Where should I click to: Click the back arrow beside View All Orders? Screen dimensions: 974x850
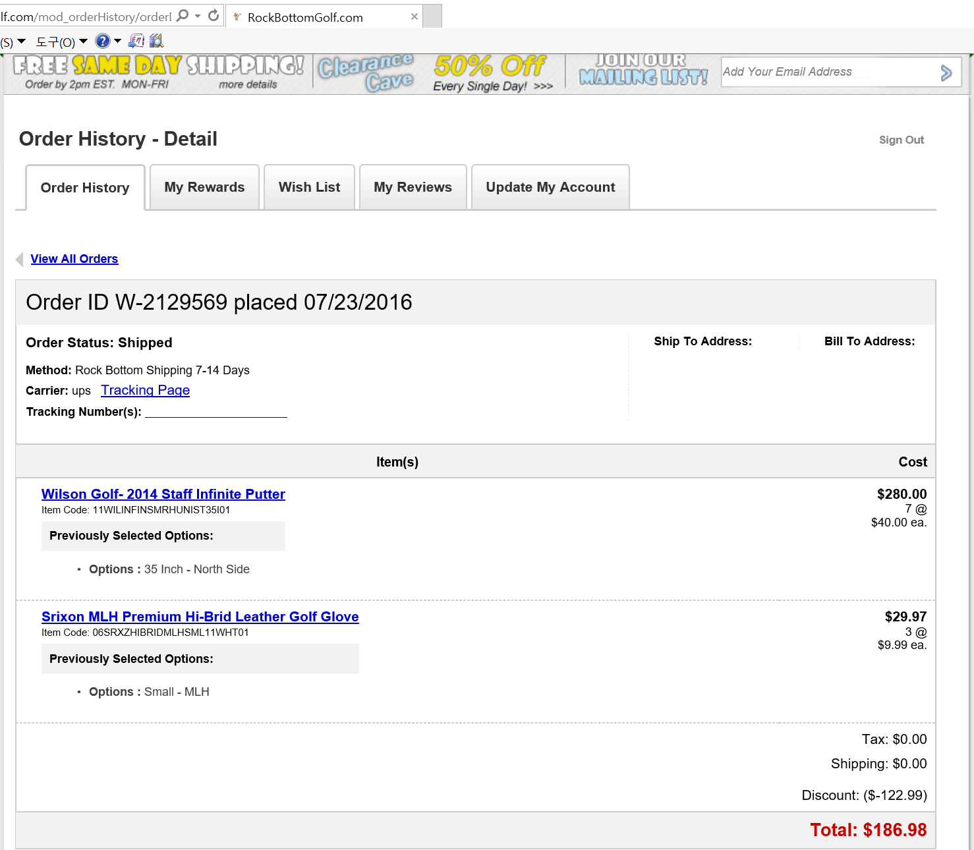click(x=20, y=260)
